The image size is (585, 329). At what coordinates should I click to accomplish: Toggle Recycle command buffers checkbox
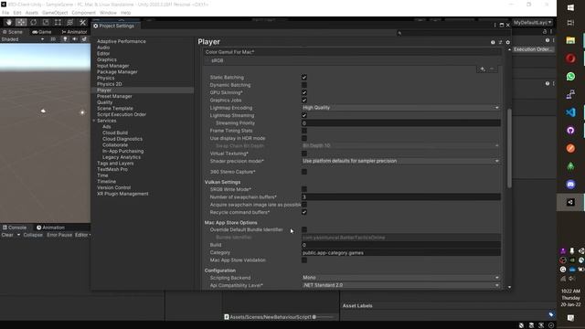tap(304, 212)
